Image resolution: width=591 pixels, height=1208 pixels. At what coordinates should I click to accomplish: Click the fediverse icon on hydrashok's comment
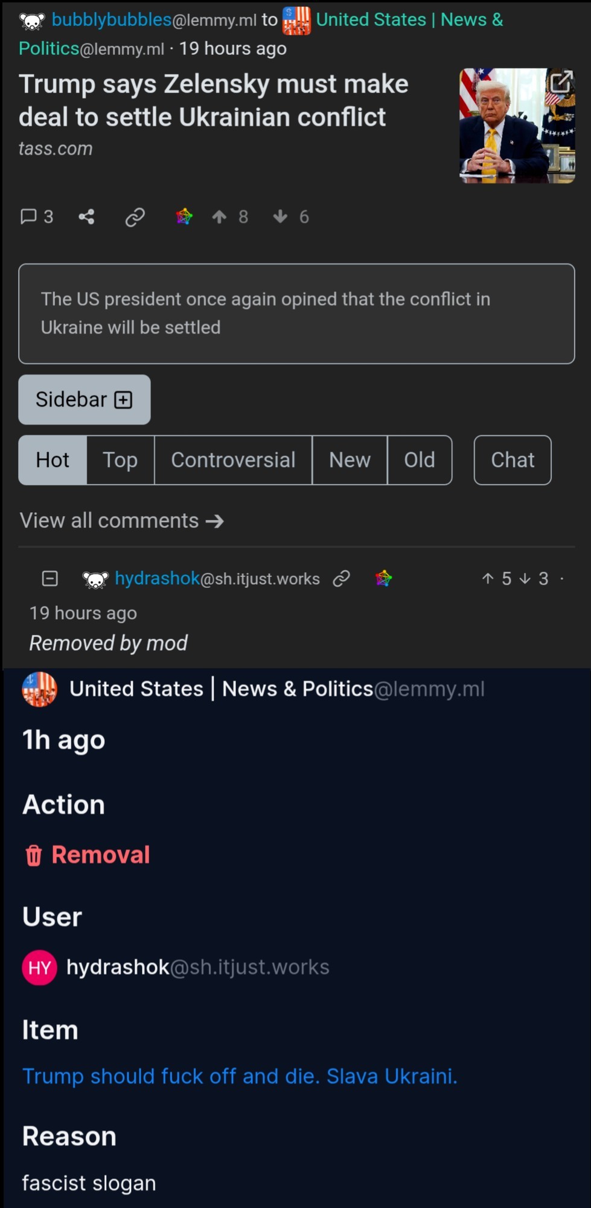click(x=383, y=578)
